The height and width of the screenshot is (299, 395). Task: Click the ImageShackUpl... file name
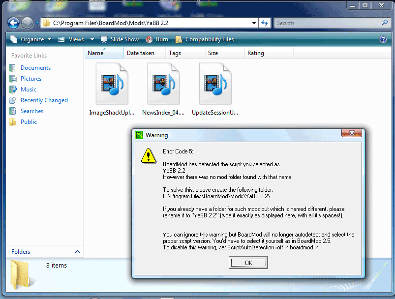112,113
